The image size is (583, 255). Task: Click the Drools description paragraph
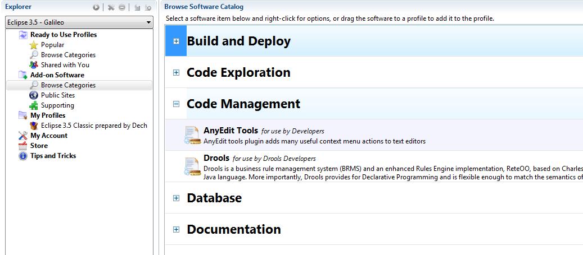(393, 173)
